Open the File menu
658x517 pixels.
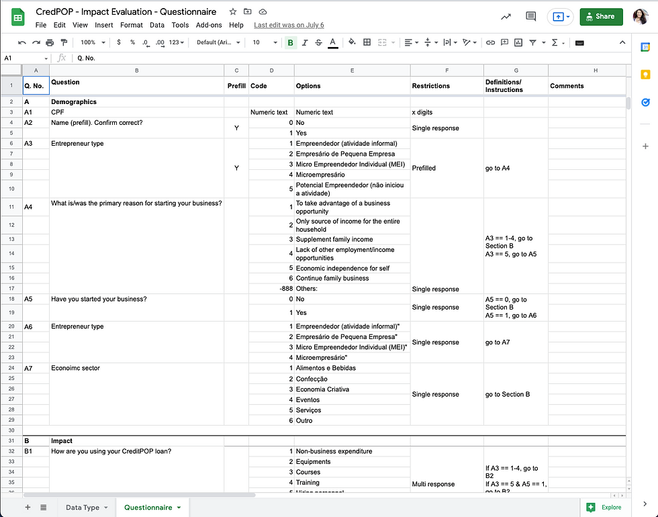(x=41, y=26)
